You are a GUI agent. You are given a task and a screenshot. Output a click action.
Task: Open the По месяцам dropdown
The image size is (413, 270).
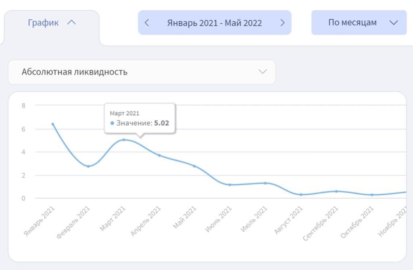(359, 23)
